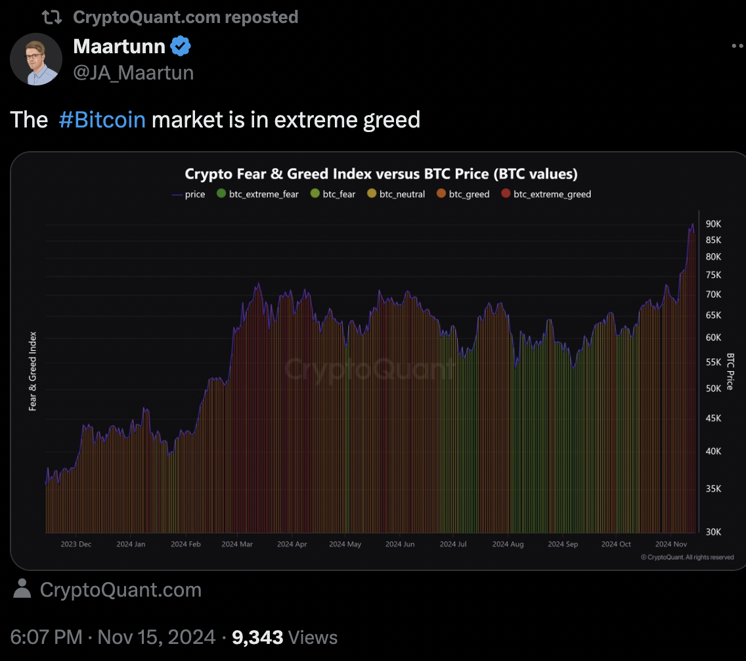The image size is (746, 661).
Task: Open the @JA_Maartun handle
Action: point(133,72)
